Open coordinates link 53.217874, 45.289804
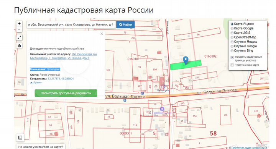This screenshot has width=276, height=149. pyautogui.click(x=61, y=79)
